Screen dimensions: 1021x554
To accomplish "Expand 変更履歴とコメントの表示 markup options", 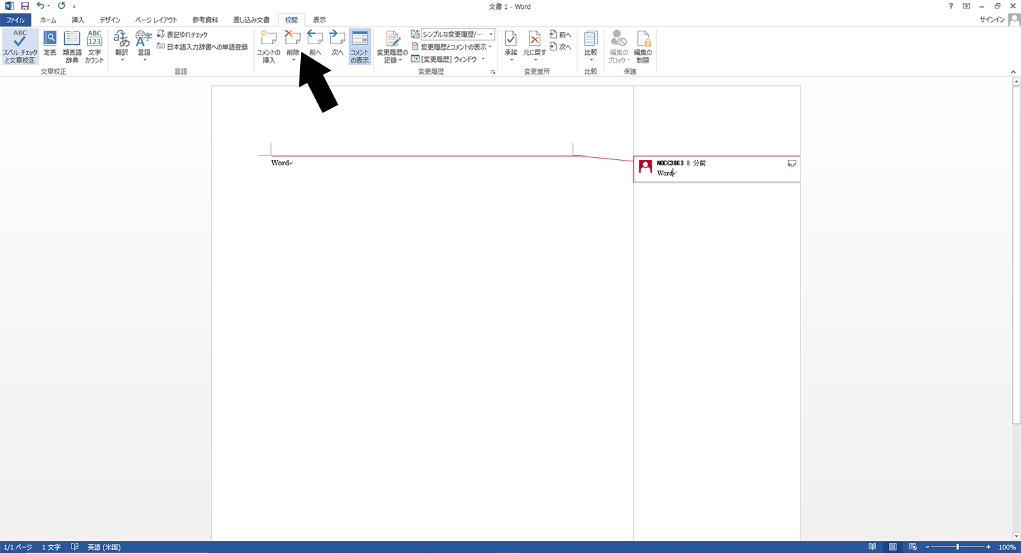I will point(451,47).
